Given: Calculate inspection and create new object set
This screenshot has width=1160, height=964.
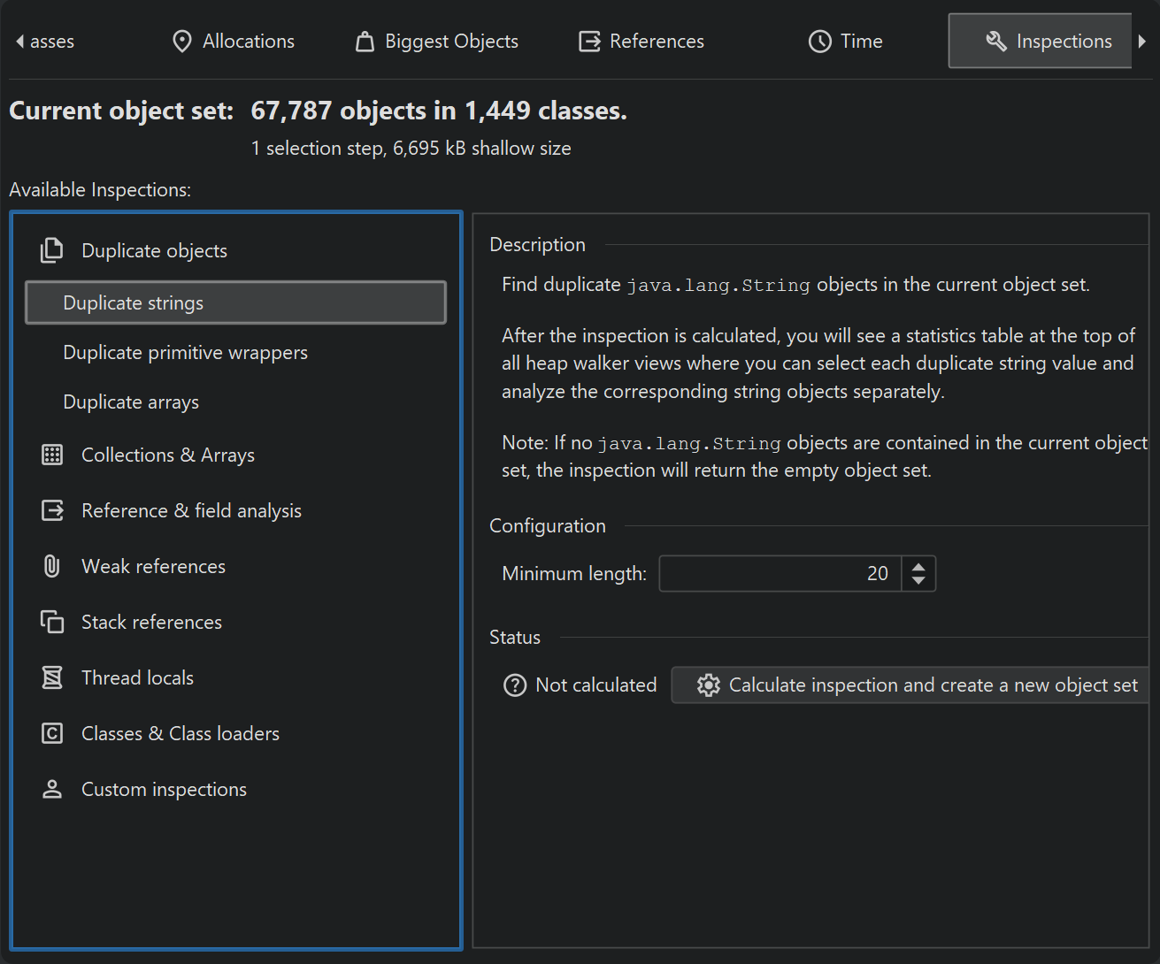Looking at the screenshot, I should tap(917, 685).
